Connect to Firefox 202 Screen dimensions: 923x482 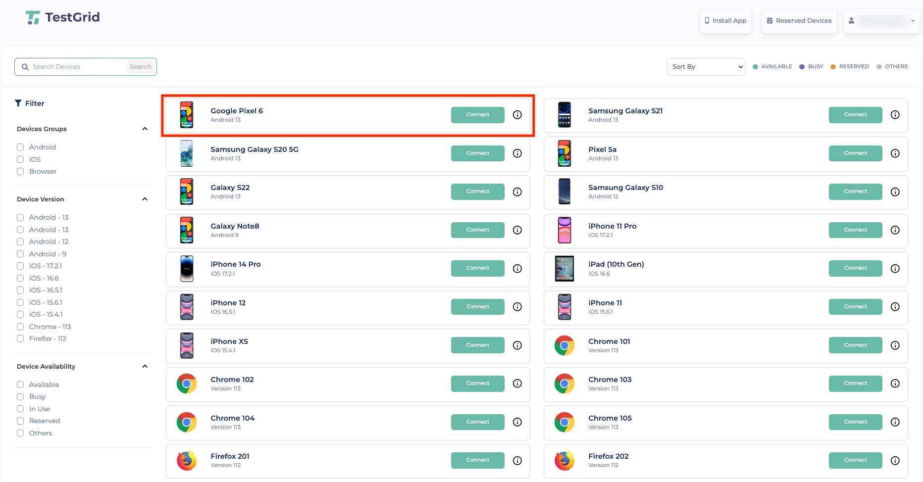pos(856,460)
